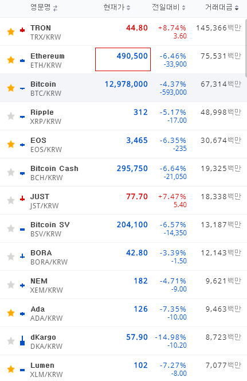Switch name language with 영문명 swap icon
The width and height of the screenshot is (247, 381).
pyautogui.click(x=56, y=8)
